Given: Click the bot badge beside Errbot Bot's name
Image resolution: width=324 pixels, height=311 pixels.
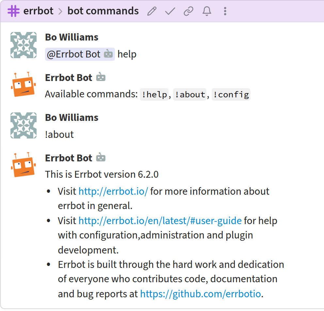Looking at the screenshot, I should click(x=100, y=77).
